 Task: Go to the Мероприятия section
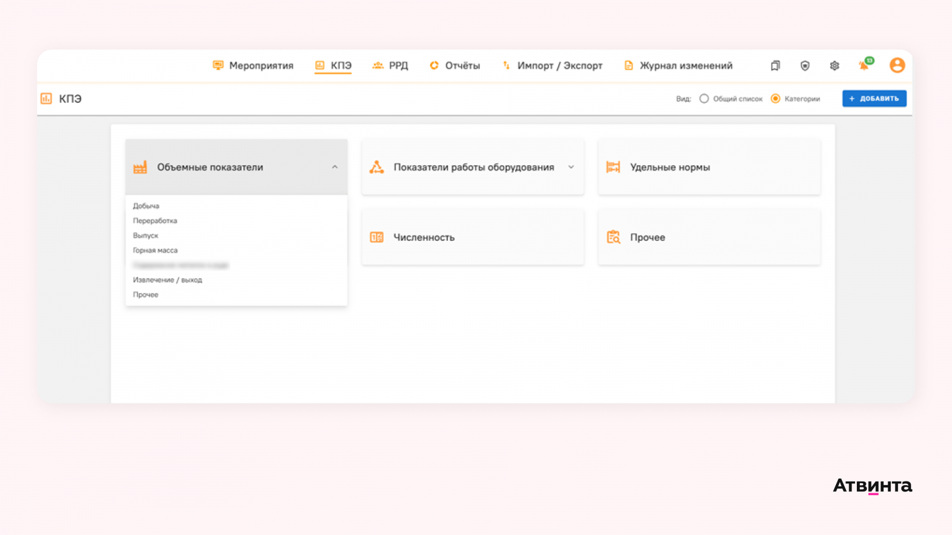(x=253, y=65)
